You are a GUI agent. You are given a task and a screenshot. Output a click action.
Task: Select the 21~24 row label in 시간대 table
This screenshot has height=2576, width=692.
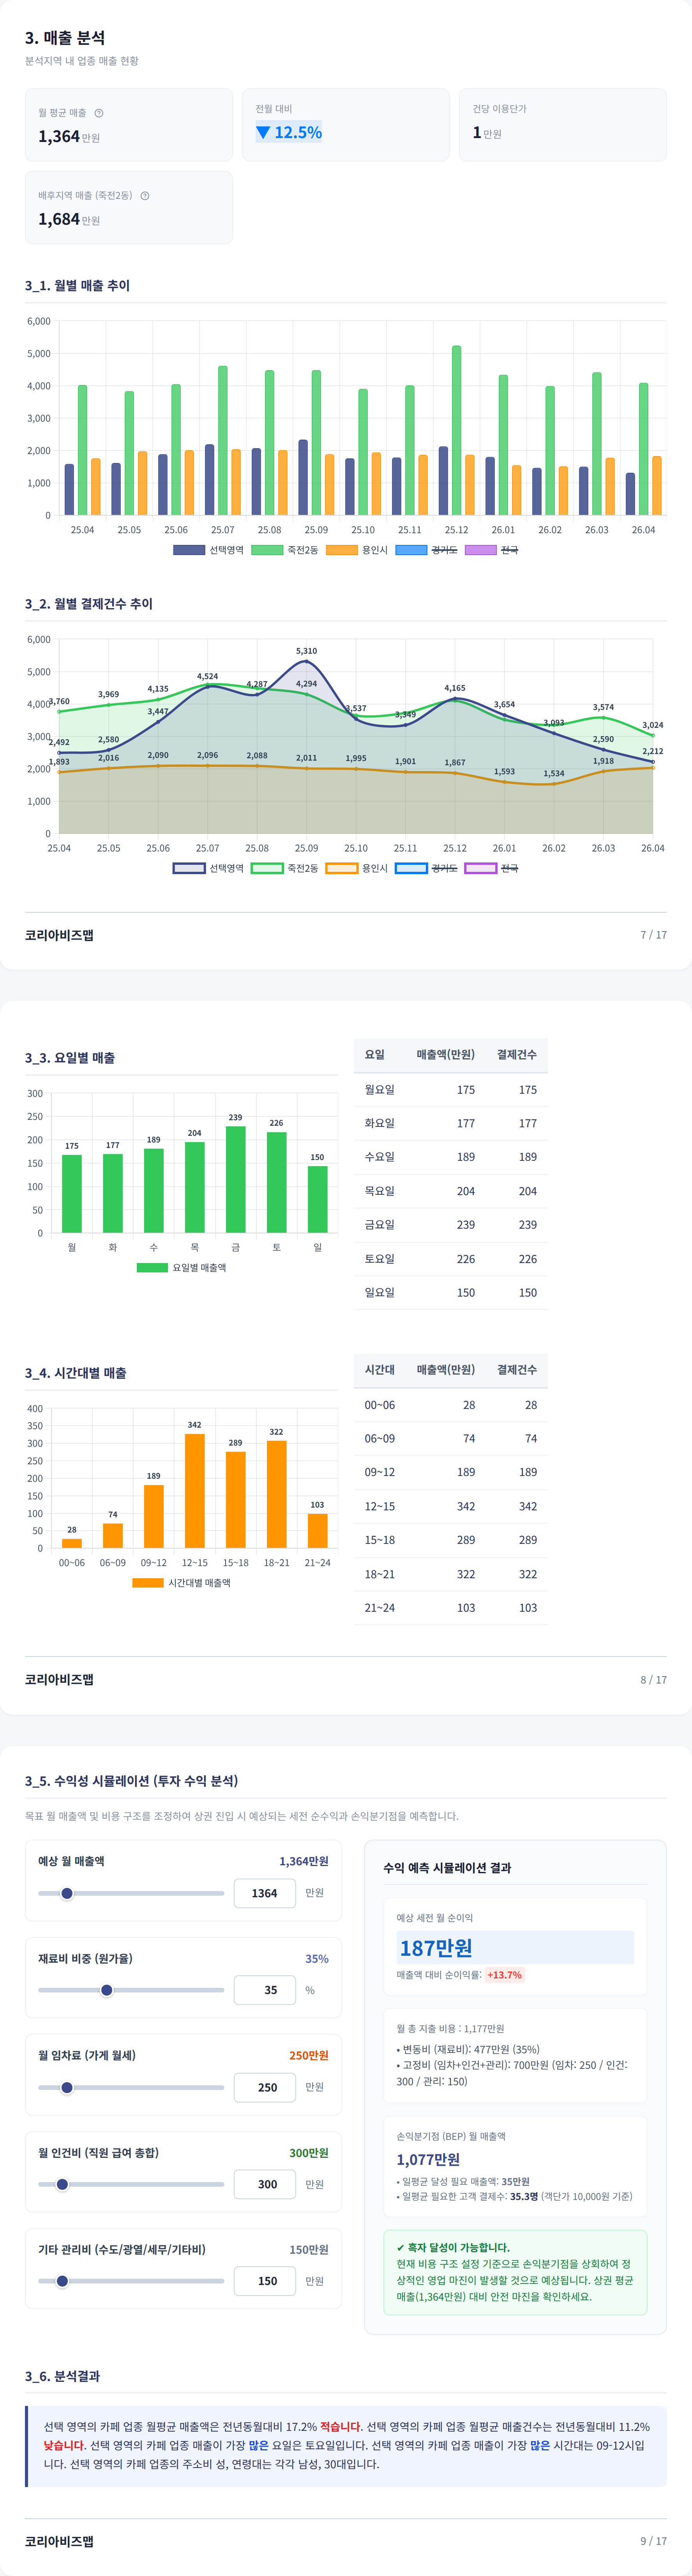point(380,1608)
